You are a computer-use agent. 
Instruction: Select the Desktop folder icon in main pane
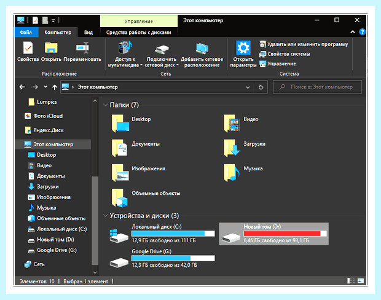[120, 123]
